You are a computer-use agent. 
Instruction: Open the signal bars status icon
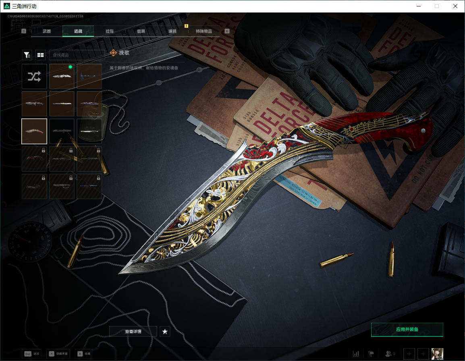point(356,354)
